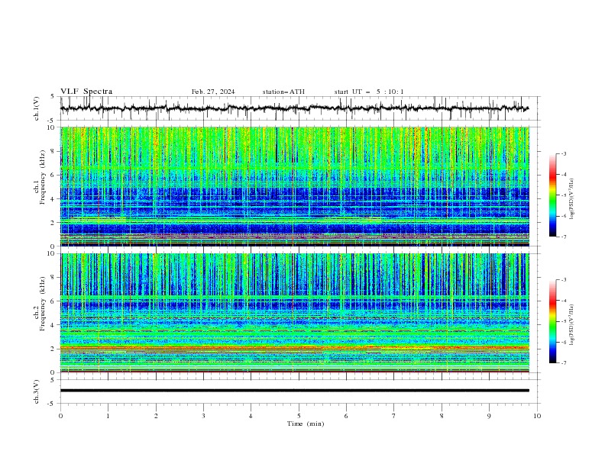605x467 pixels.
Task: Click the '4' tick on Time axis
Action: point(251,416)
